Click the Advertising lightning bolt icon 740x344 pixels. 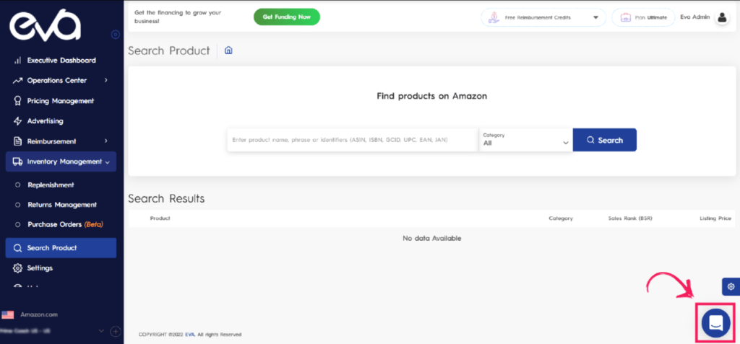pos(17,121)
